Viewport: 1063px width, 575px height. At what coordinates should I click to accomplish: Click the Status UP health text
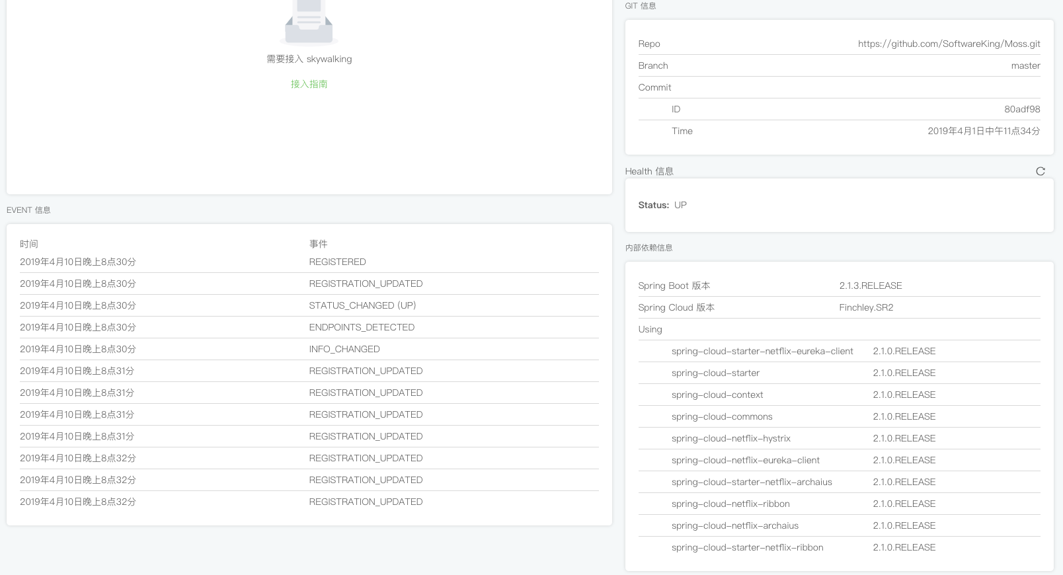point(662,205)
